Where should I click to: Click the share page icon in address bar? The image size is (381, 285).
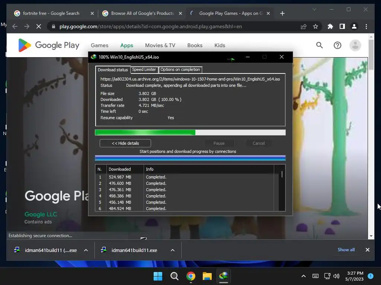(304, 26)
